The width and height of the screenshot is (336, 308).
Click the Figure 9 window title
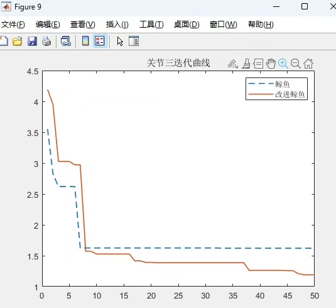point(28,7)
